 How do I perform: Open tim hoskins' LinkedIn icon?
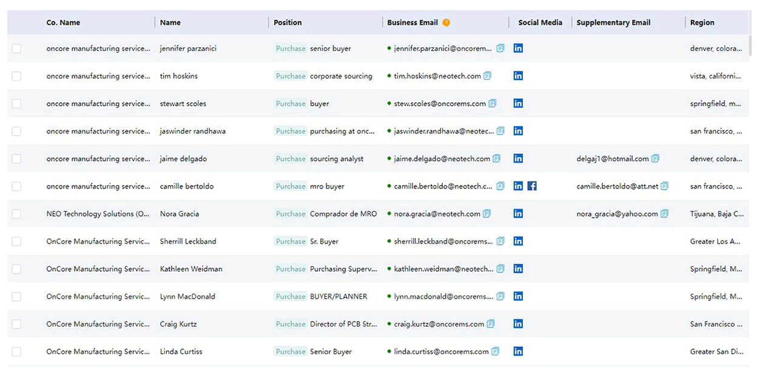tap(518, 76)
